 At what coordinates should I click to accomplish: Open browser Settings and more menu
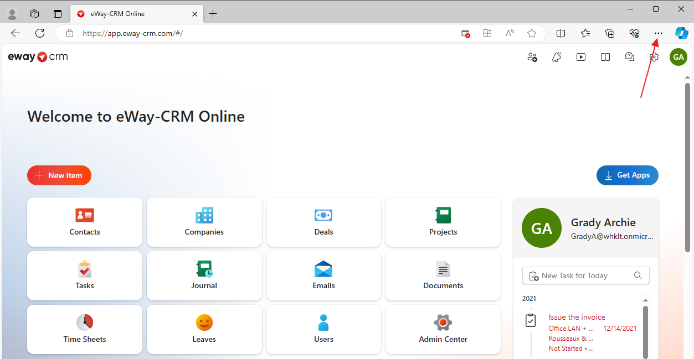[x=658, y=33]
